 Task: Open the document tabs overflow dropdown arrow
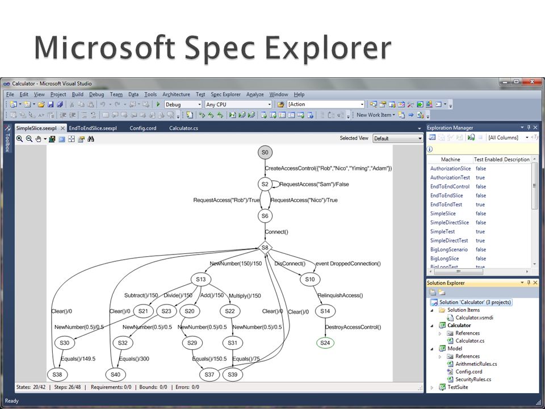[x=419, y=128]
